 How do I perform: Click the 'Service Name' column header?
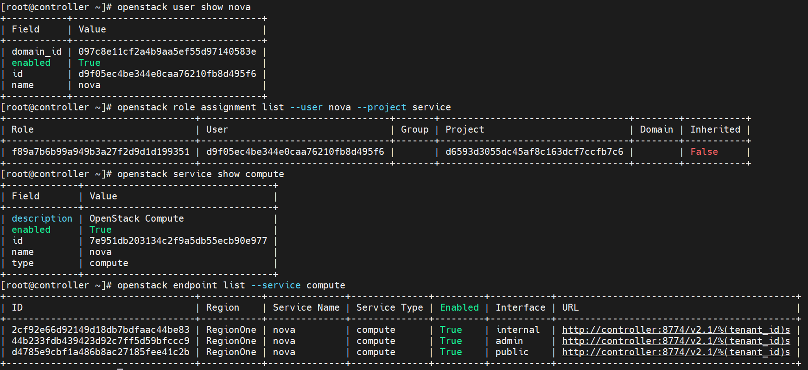click(306, 307)
